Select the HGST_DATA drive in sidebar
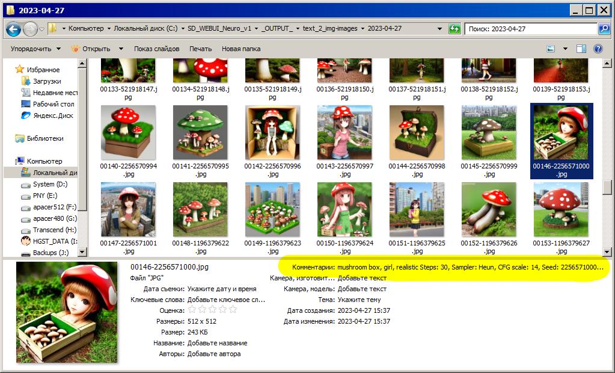The height and width of the screenshot is (373, 615). [54, 241]
